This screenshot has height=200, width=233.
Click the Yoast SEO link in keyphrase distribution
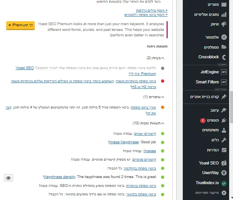[25, 68]
